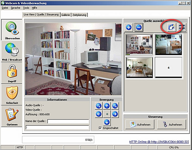Image resolution: width=192 pixels, height=150 pixels.
Task: Open the Optionen clipboard section
Action: (12, 116)
